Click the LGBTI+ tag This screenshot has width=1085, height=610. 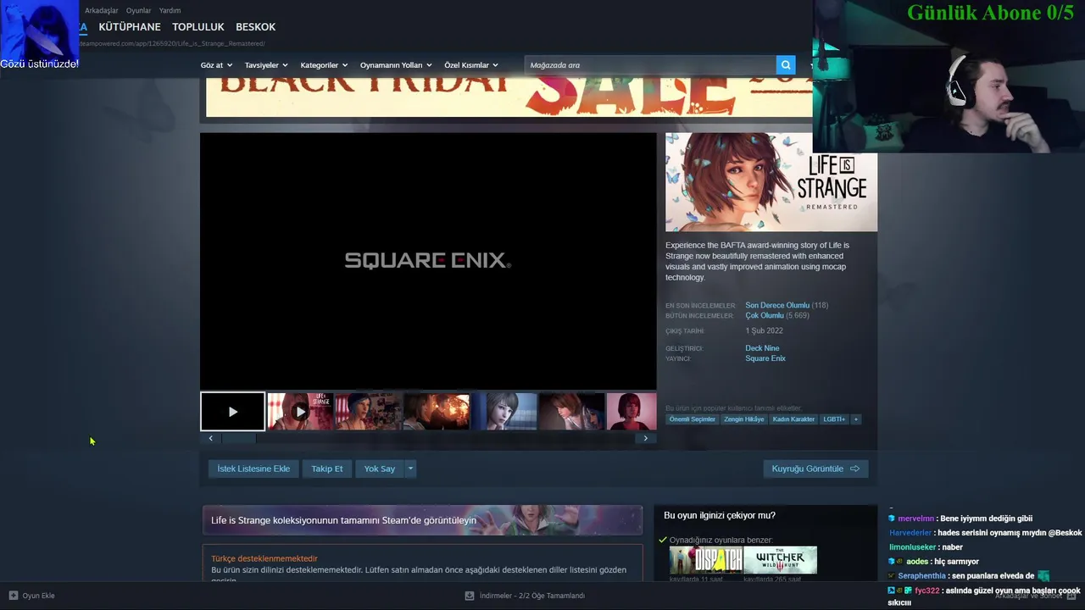(834, 419)
